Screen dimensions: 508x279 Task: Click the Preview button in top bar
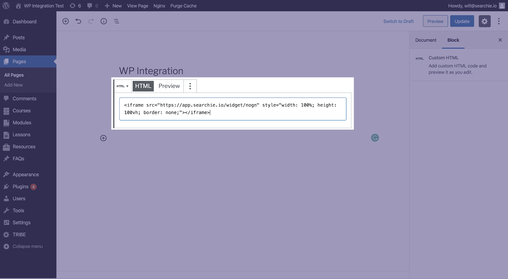click(435, 21)
